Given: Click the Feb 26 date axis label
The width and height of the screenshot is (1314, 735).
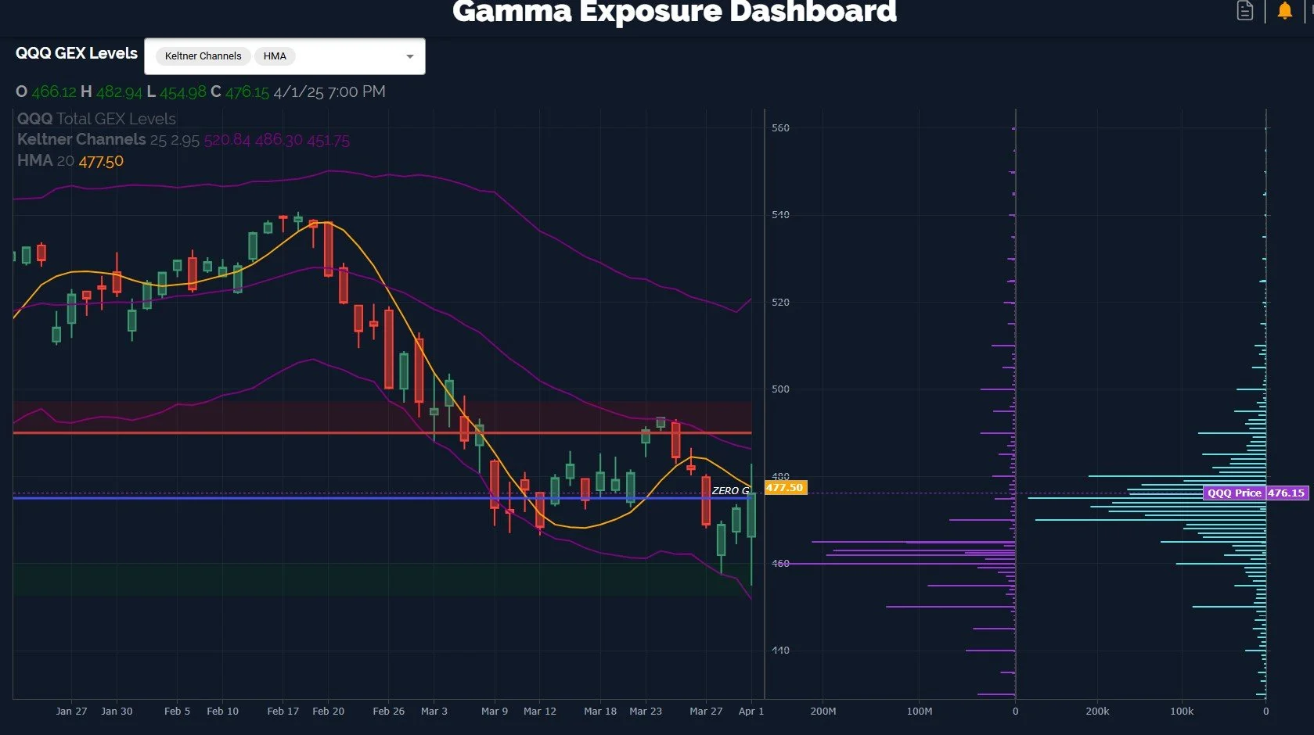Looking at the screenshot, I should (x=388, y=711).
